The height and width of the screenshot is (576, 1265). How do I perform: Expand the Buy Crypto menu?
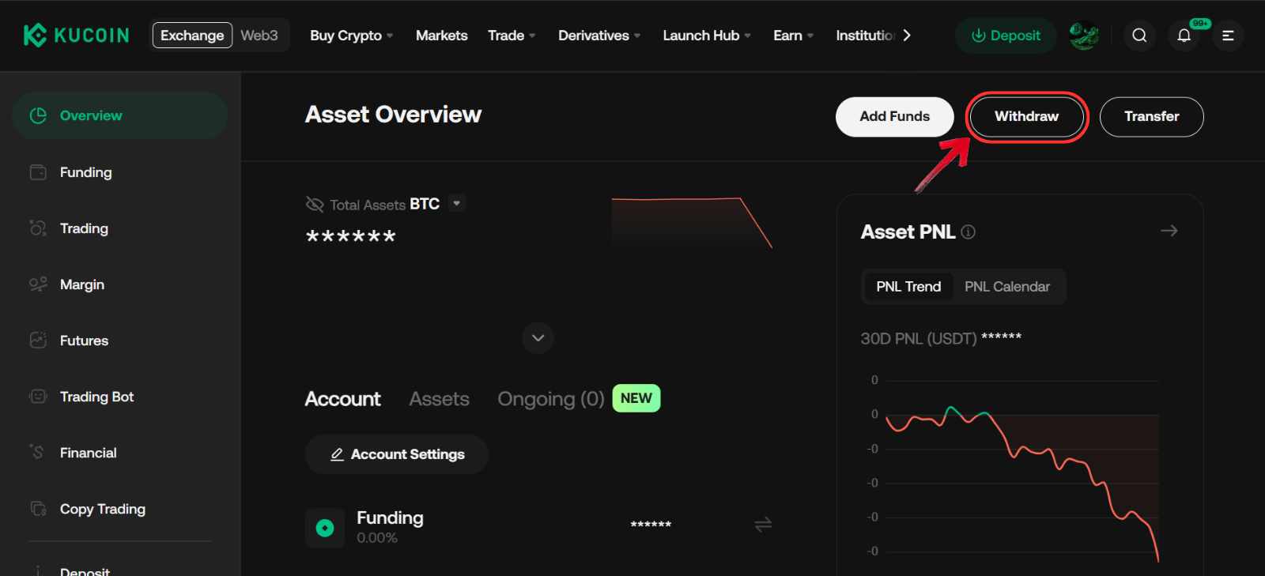[351, 36]
